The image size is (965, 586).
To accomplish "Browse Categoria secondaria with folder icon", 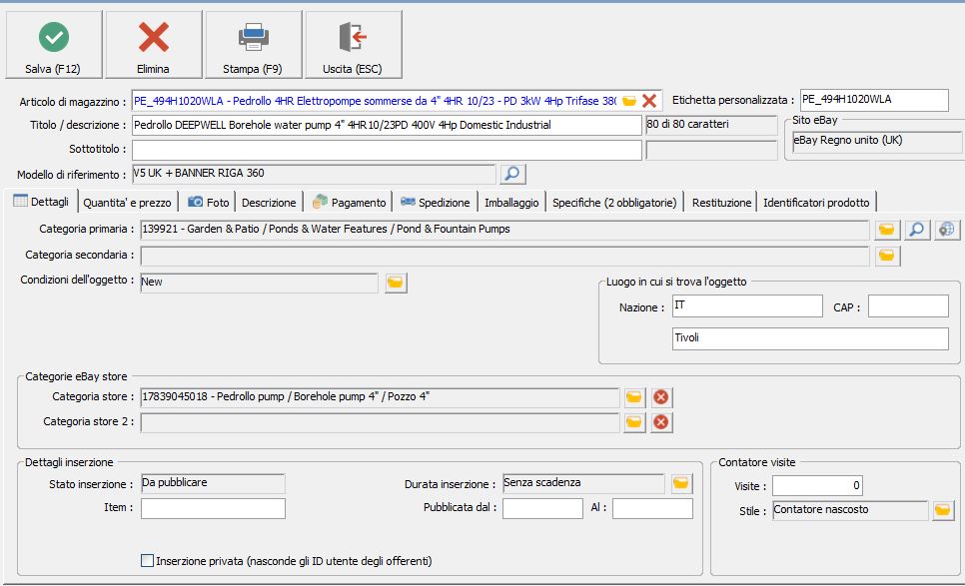I will click(x=886, y=256).
